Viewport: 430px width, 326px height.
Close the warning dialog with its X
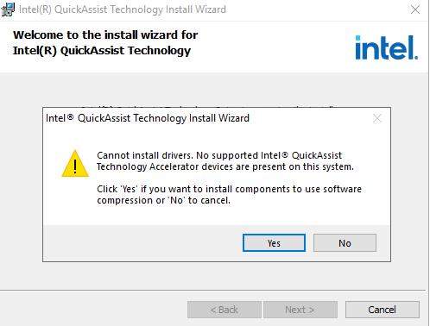click(x=377, y=118)
